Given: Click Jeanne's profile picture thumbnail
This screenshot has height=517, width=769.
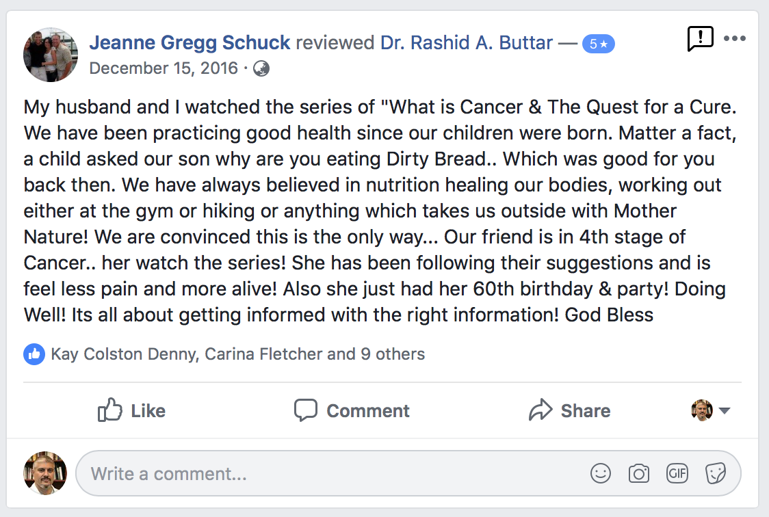Looking at the screenshot, I should pos(51,55).
